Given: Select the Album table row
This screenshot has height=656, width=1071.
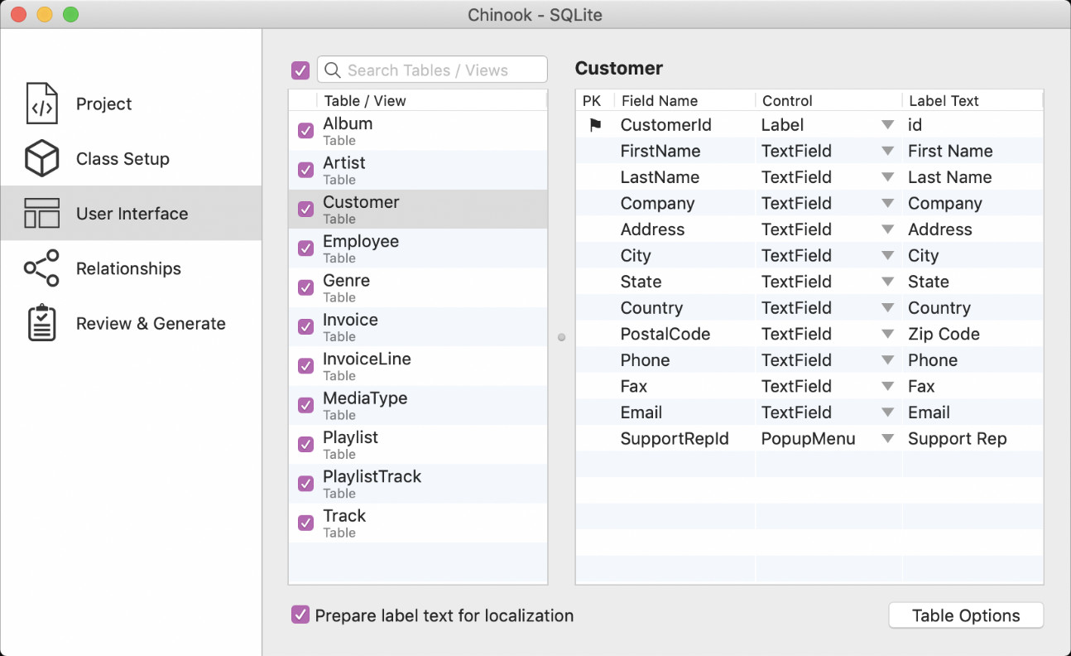Looking at the screenshot, I should pos(418,131).
